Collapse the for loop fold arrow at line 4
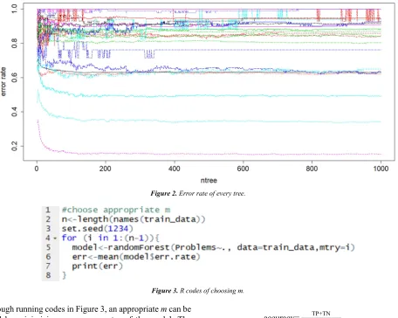Viewport: 398px width, 318px height. coord(55,238)
